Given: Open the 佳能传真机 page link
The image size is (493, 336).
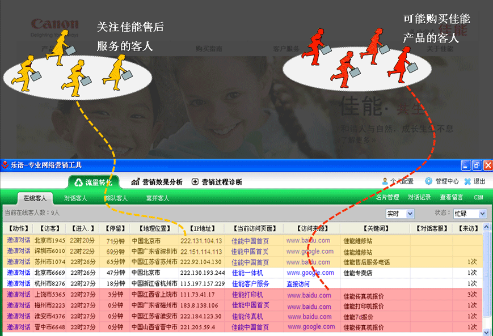Looking at the screenshot, I should (247, 317).
